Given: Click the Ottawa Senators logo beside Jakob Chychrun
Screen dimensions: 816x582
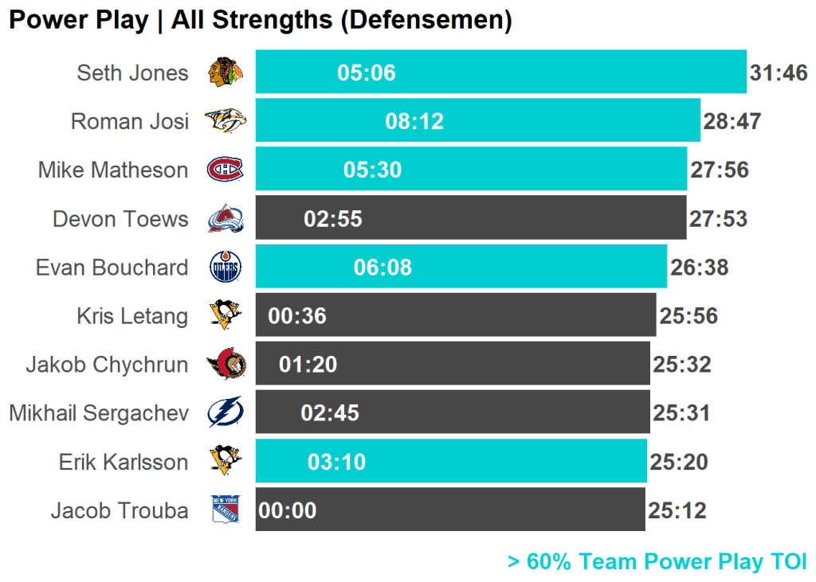Looking at the screenshot, I should (226, 365).
